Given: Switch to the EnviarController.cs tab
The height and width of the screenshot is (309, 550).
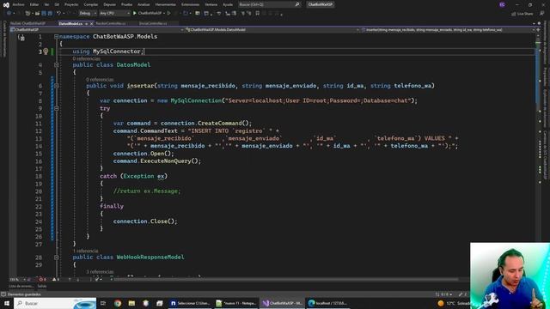Looking at the screenshot, I should (x=153, y=23).
